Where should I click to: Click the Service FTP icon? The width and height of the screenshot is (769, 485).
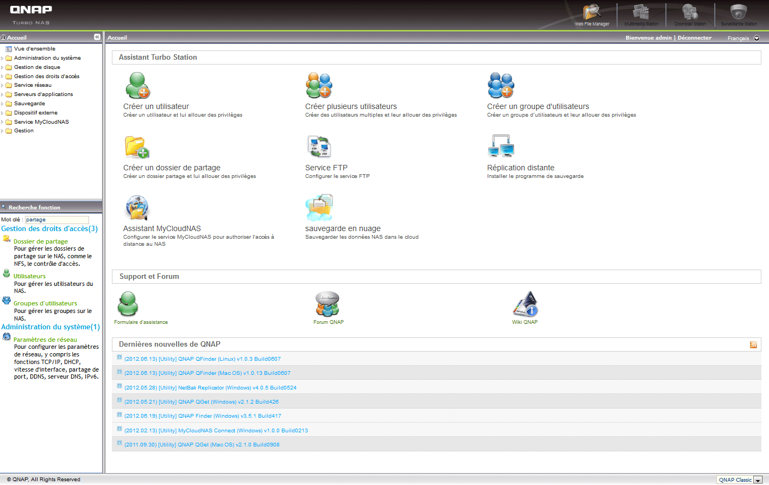point(319,146)
